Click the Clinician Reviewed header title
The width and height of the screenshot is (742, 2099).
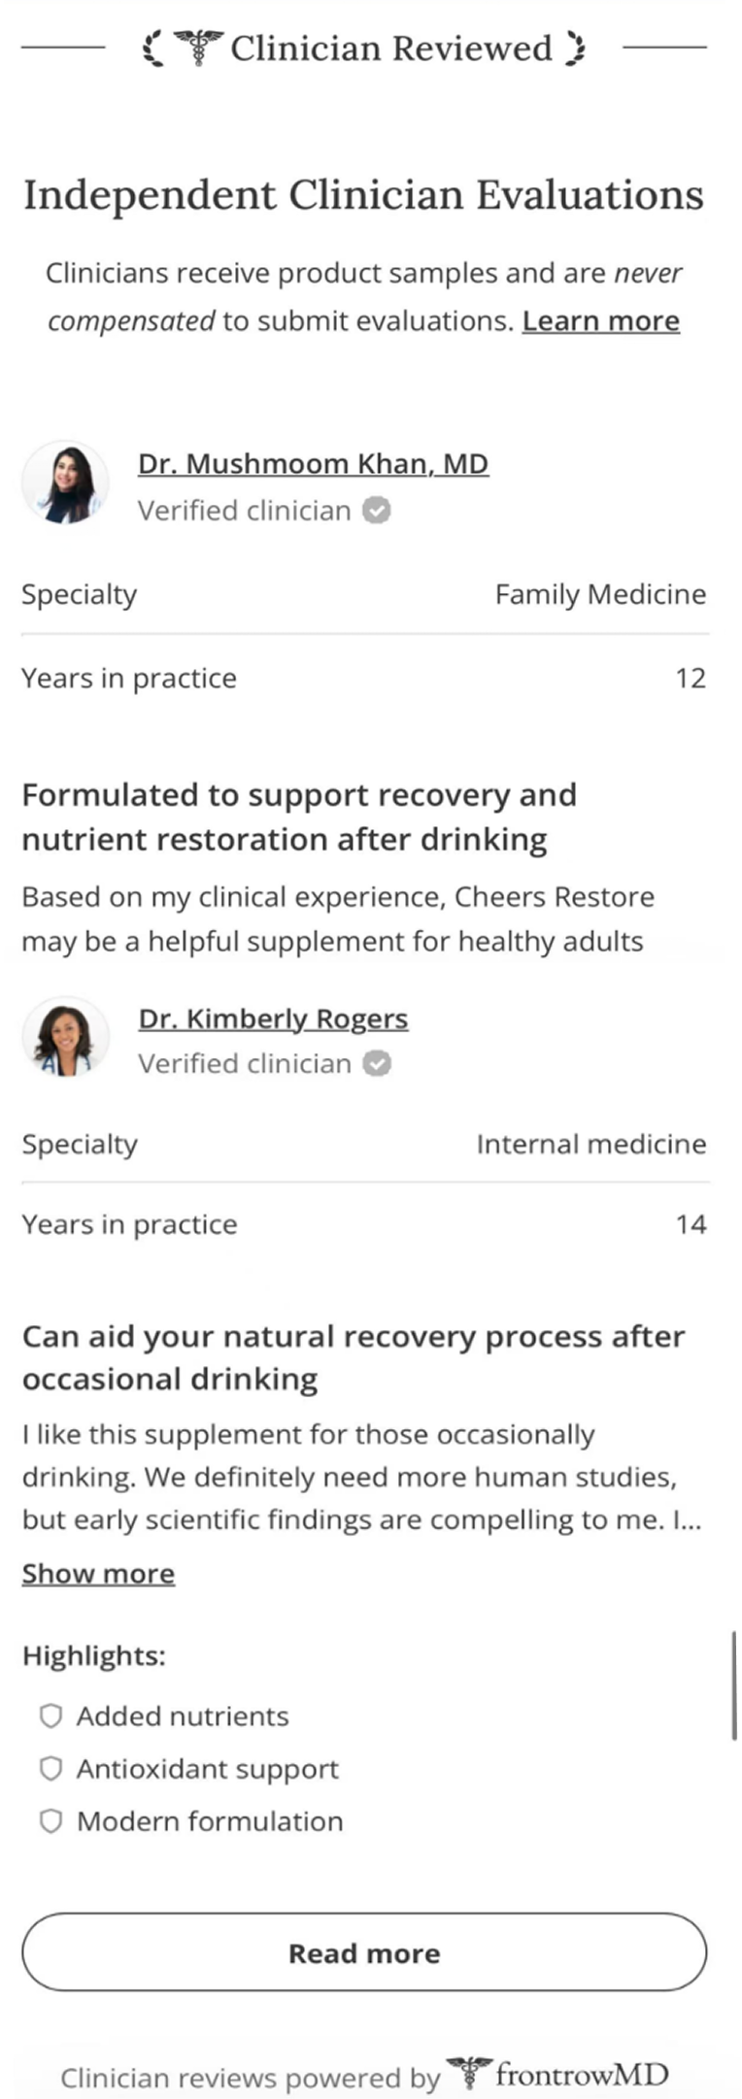[x=390, y=48]
